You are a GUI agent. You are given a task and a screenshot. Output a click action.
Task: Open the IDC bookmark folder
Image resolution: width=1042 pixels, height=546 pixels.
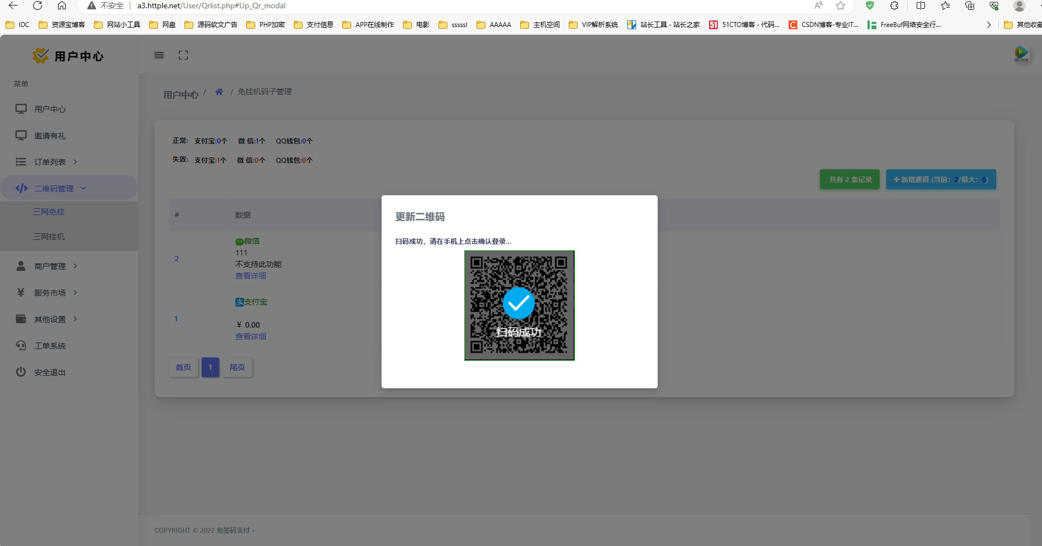(x=17, y=25)
